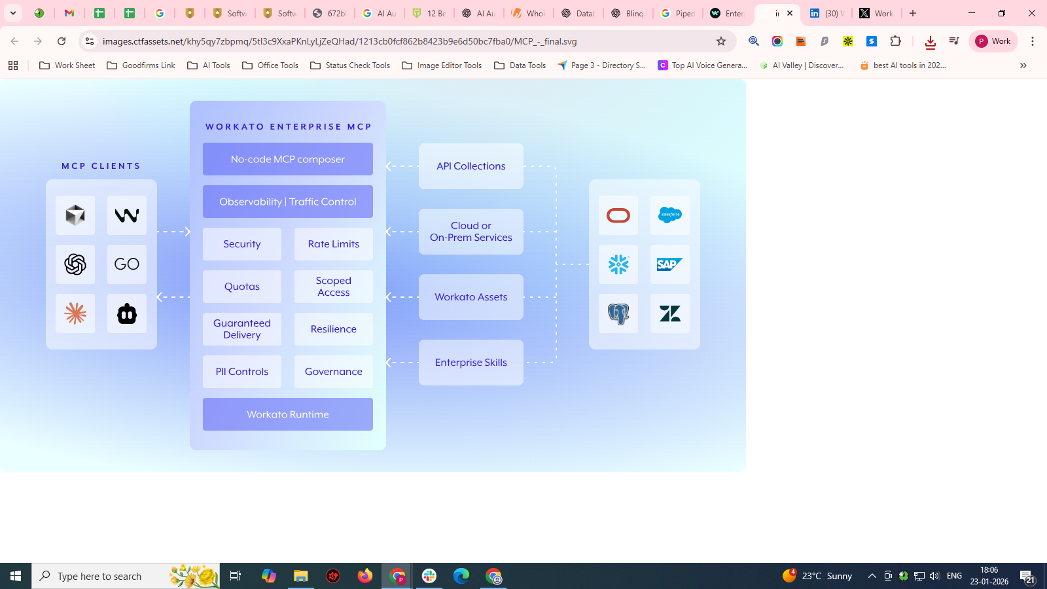Open the media controls toolbar icon

[954, 41]
